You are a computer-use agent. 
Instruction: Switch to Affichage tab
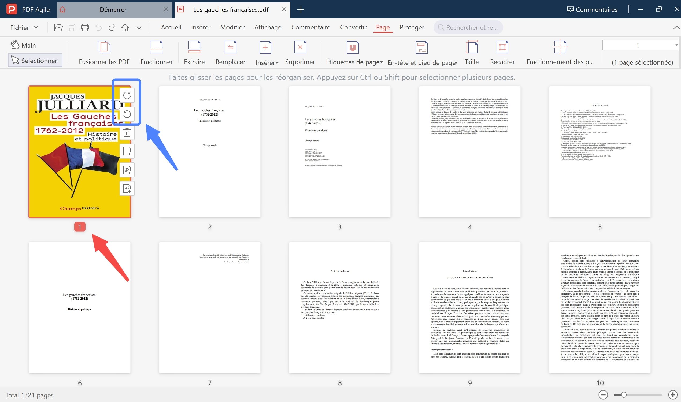point(268,27)
